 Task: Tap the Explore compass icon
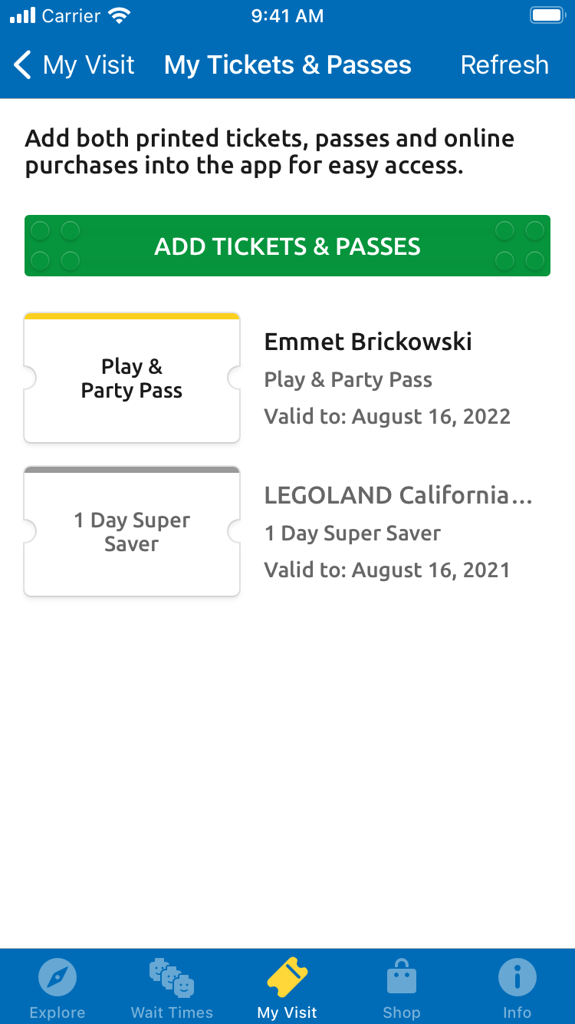point(58,977)
